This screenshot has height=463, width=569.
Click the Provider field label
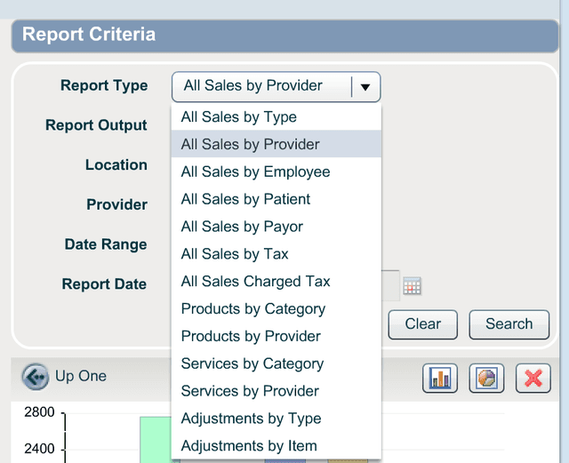(116, 204)
